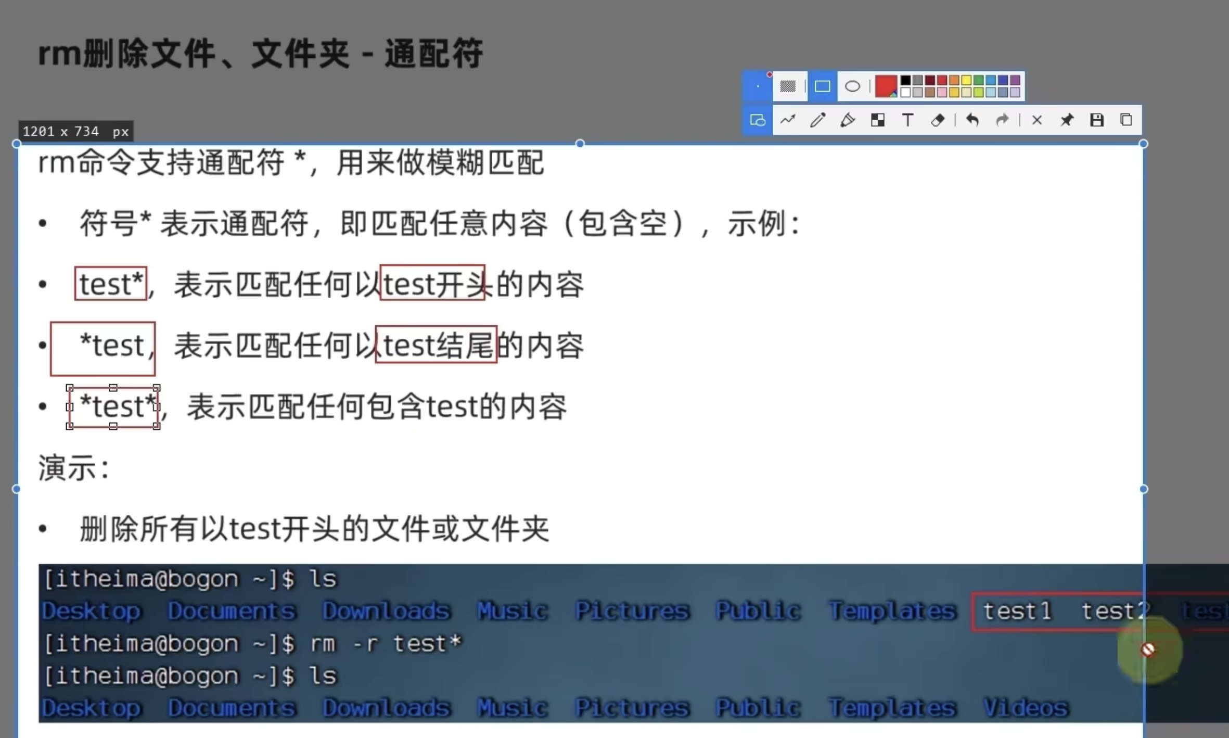This screenshot has height=738, width=1229.
Task: Save the screenshot to file
Action: (x=1097, y=120)
